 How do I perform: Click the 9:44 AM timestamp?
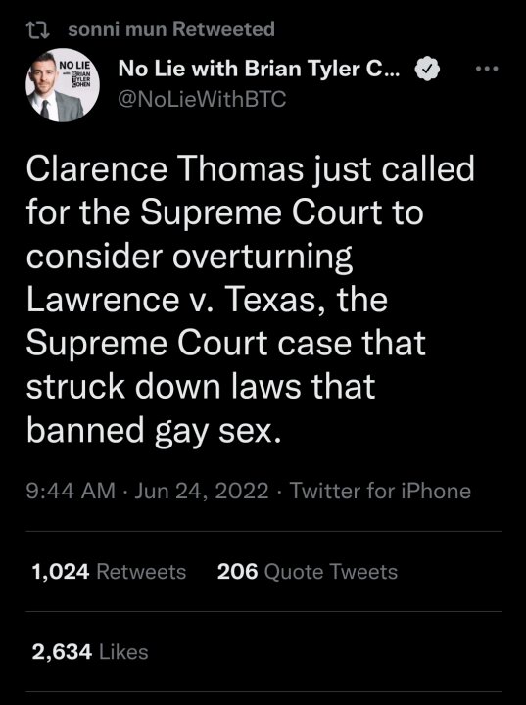(72, 491)
